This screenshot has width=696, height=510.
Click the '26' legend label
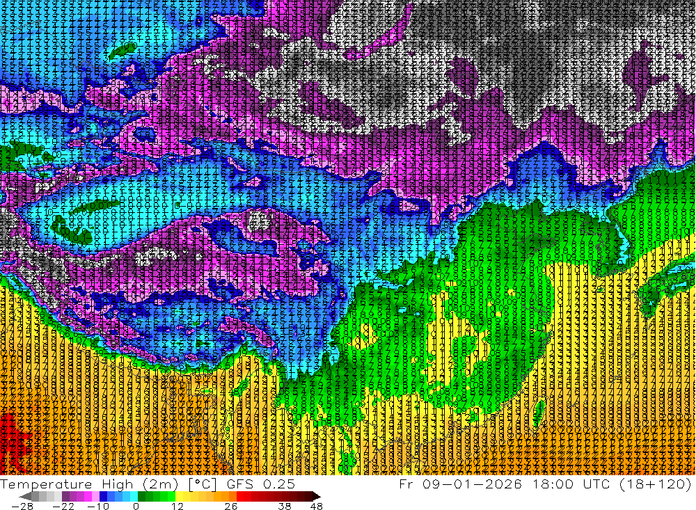point(231,506)
